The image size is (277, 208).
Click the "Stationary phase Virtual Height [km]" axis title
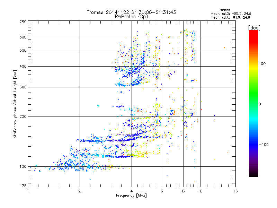[15, 104]
